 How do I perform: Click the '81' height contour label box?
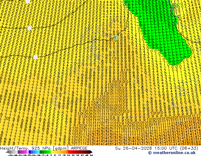coord(116,38)
